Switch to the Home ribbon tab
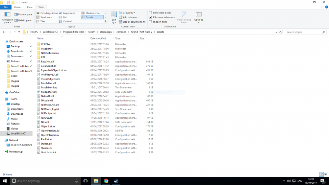The width and height of the screenshot is (329, 185). (17, 7)
